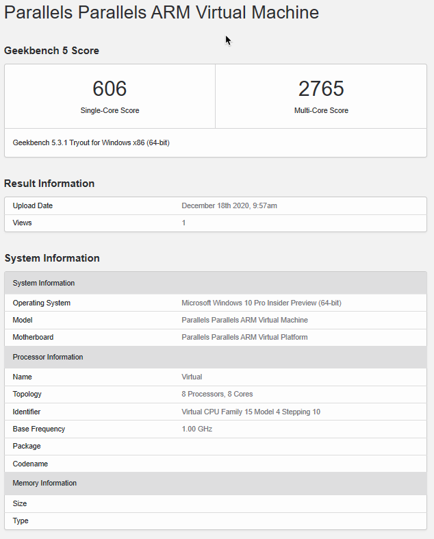Click the Upload Date label
The height and width of the screenshot is (539, 434).
click(33, 205)
